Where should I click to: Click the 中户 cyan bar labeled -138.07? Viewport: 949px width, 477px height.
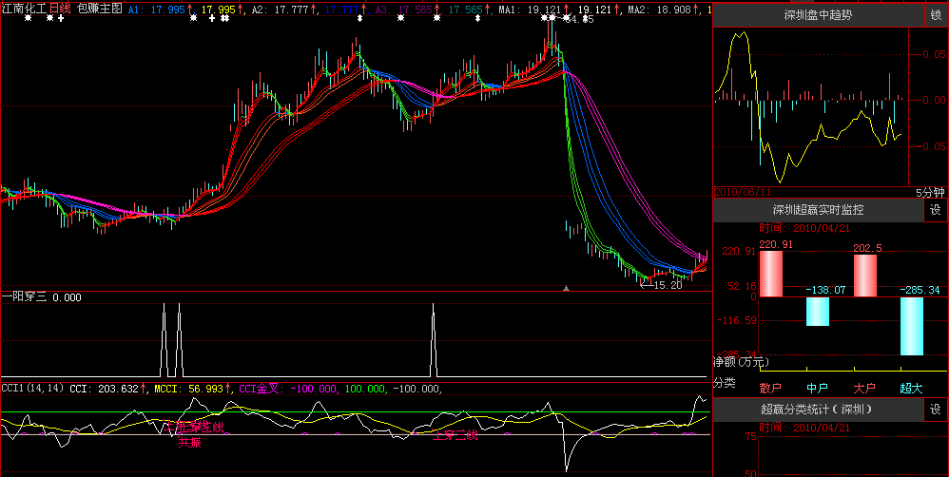[x=818, y=311]
